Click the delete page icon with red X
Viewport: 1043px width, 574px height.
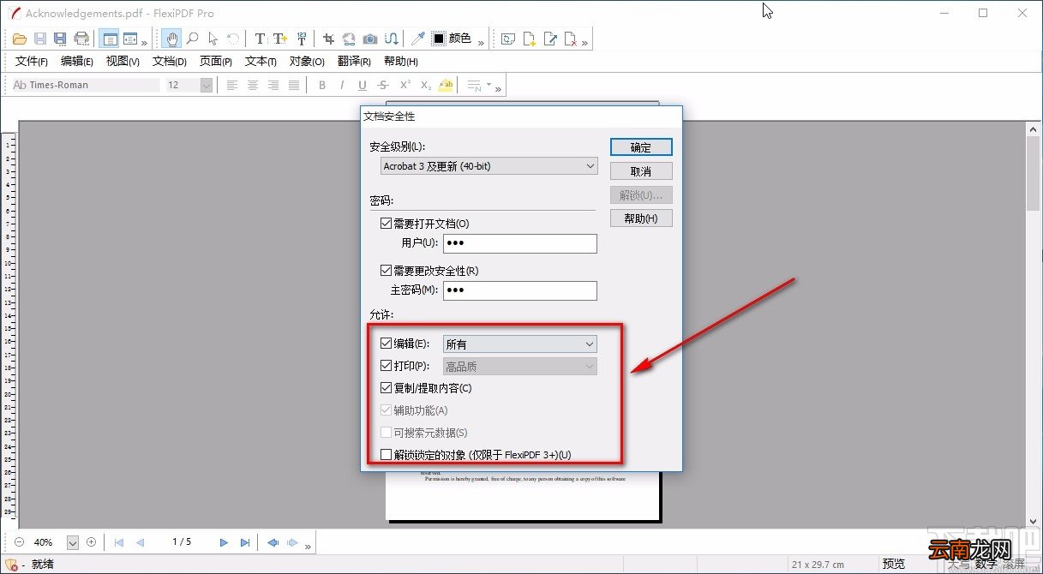(571, 39)
